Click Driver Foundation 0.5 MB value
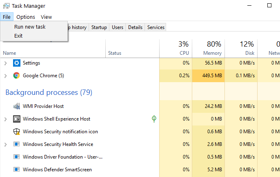280x177 pixels. [x=214, y=157]
